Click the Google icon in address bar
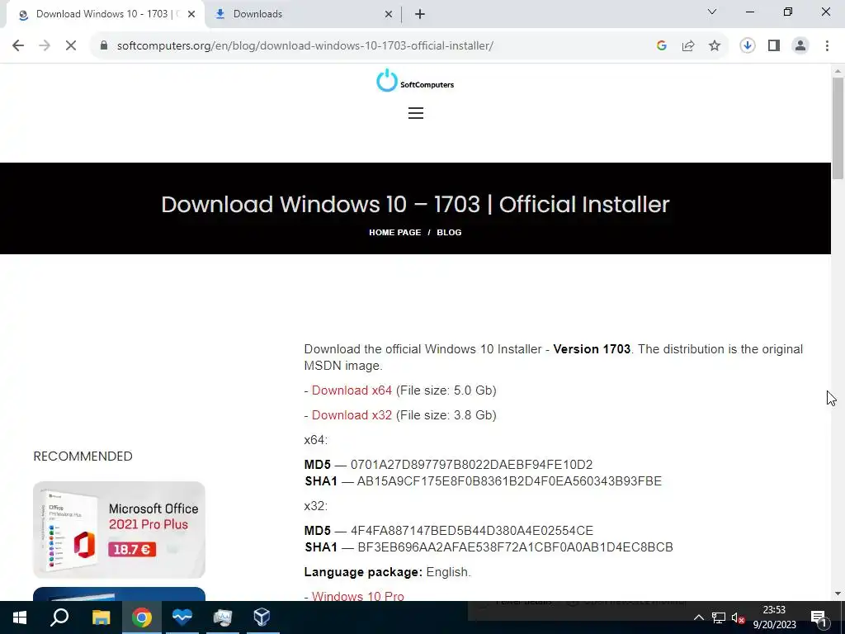 pos(662,46)
